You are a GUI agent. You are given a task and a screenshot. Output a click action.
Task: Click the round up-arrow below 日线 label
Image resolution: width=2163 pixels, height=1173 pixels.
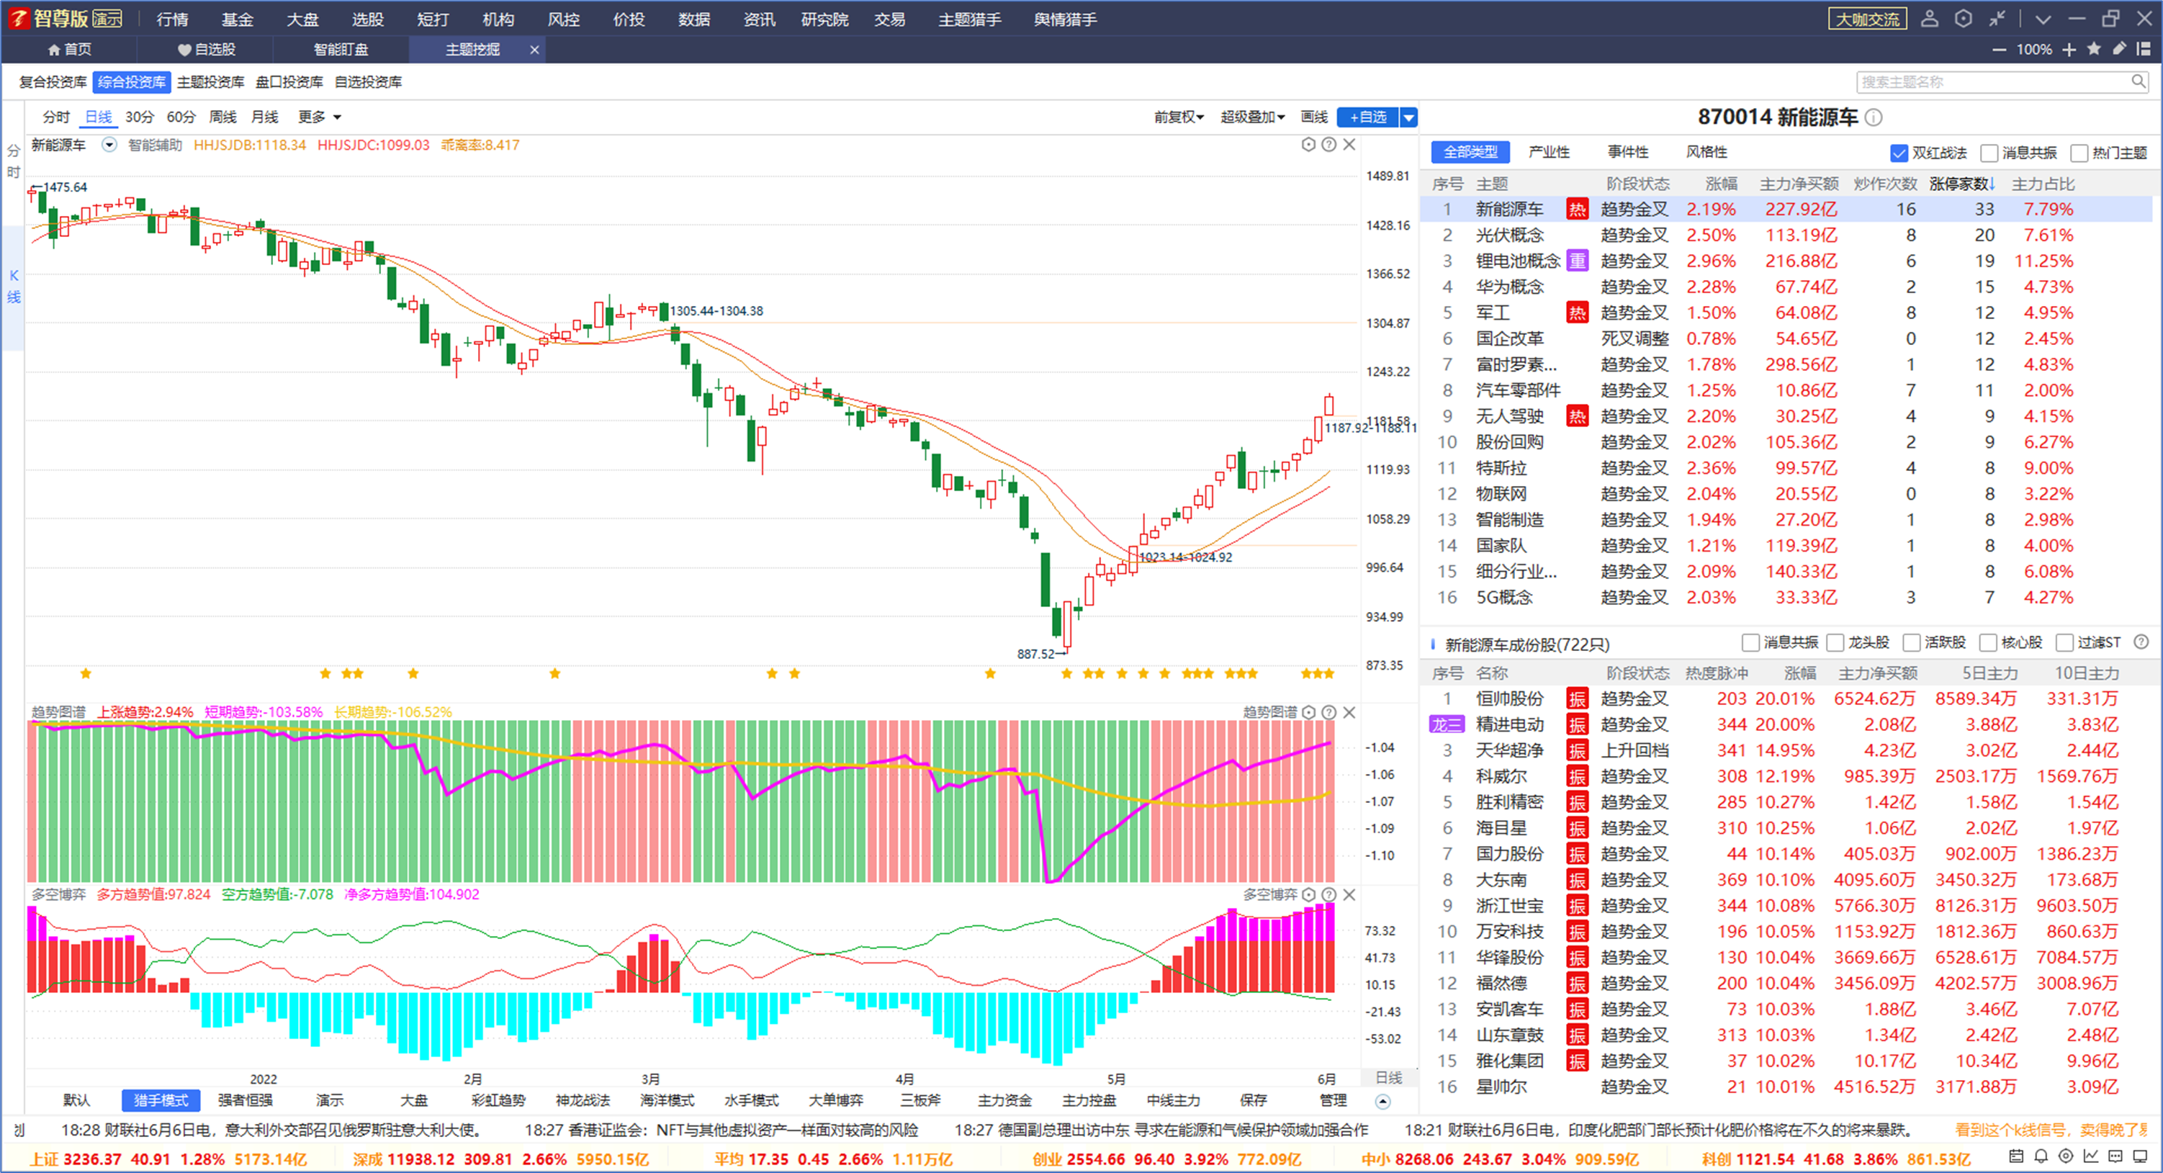[1383, 1101]
